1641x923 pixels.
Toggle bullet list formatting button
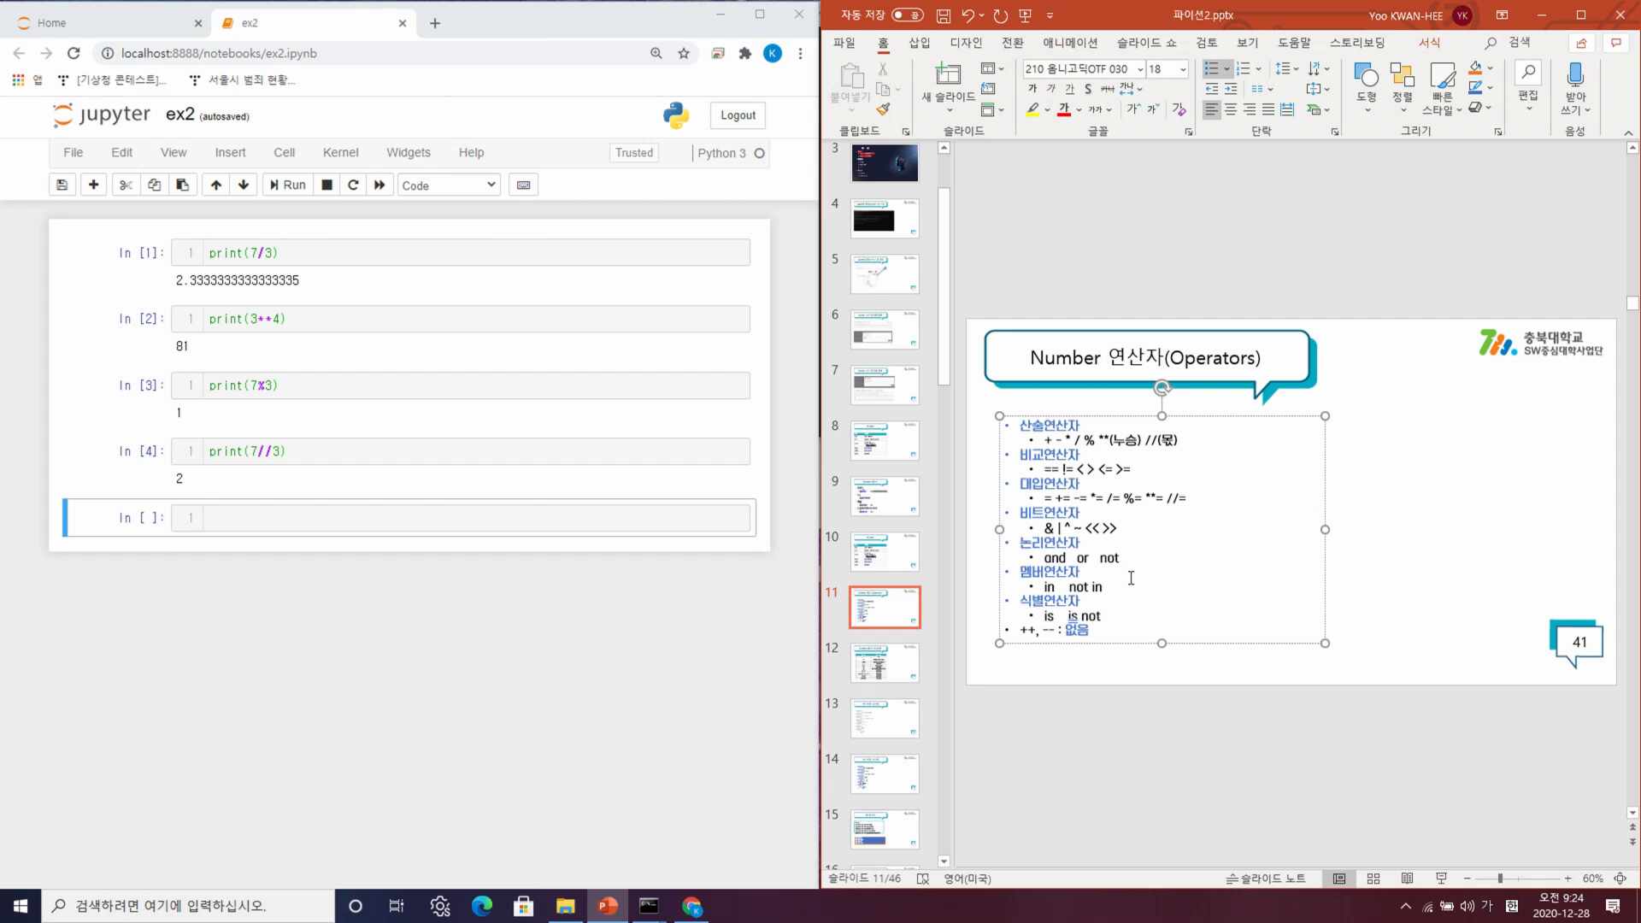click(x=1211, y=68)
